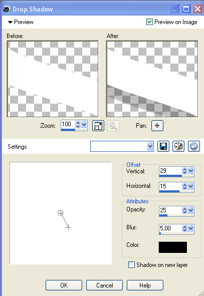The image size is (204, 296).
Task: Open the Opacity slider dropdown arrow
Action: 191,210
